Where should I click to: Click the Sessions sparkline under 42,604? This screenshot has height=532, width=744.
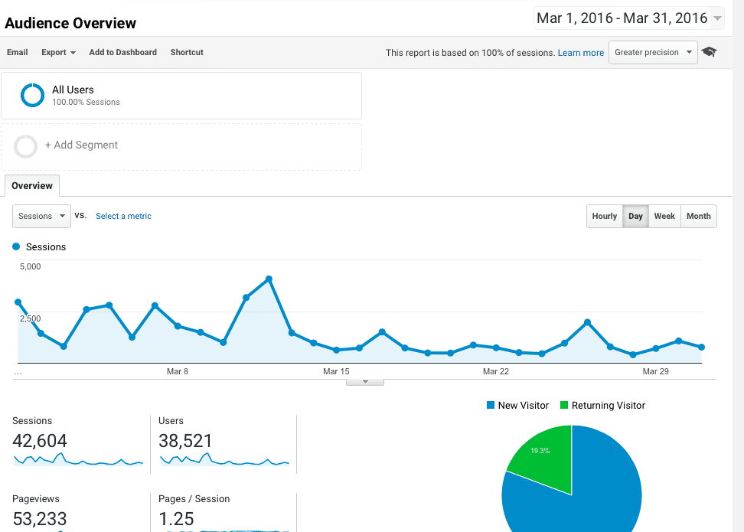click(78, 459)
